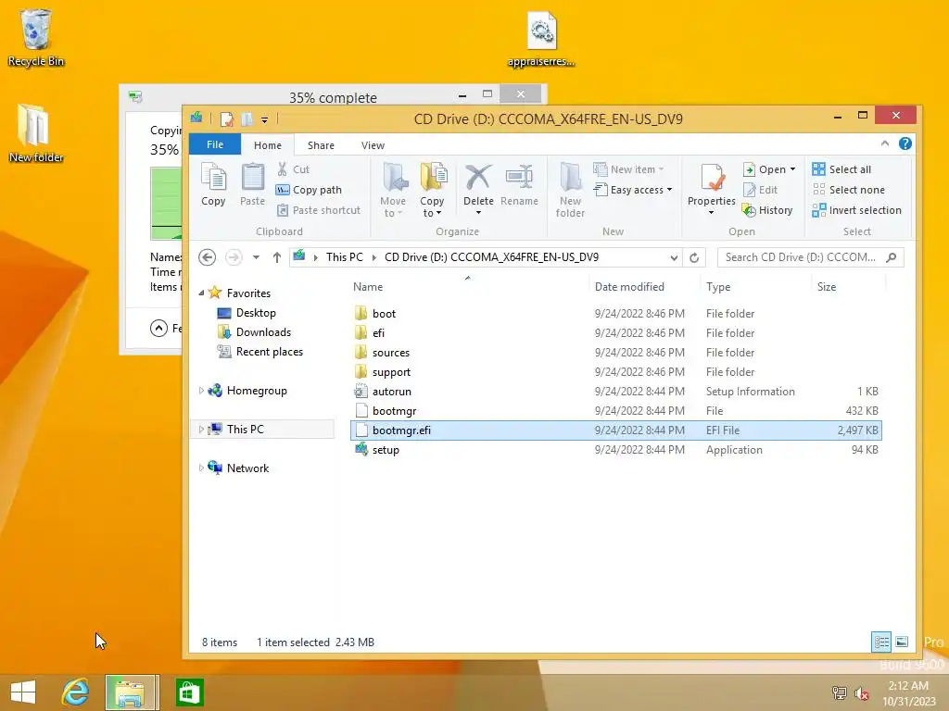Click Select all in ribbon
949x711 pixels.
(x=841, y=169)
